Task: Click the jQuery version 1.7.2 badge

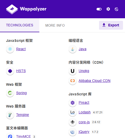Action: tap(95, 132)
